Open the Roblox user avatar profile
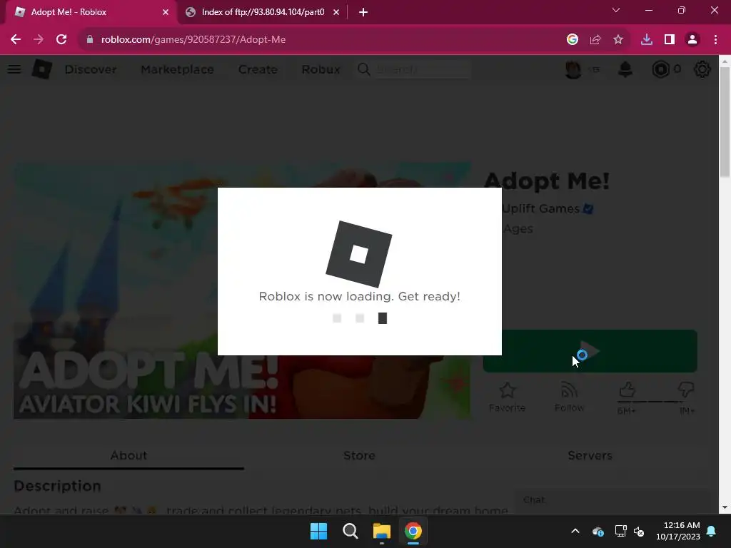This screenshot has width=731, height=548. 573,69
